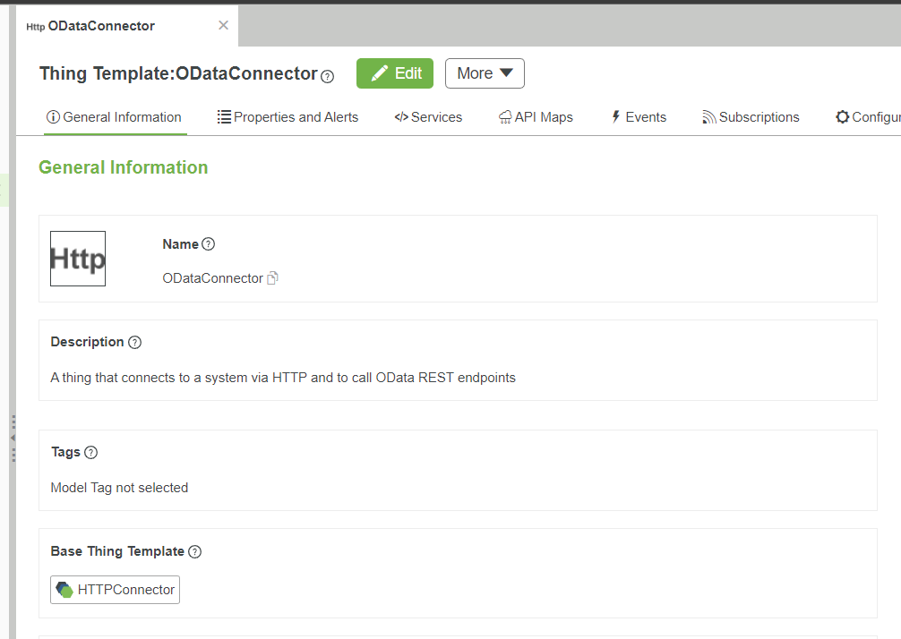Click the hexagon icon on HTTPConnector chip
This screenshot has height=639, width=901.
pos(64,590)
